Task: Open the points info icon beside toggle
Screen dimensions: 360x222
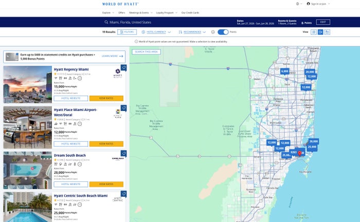Action: [x=213, y=32]
